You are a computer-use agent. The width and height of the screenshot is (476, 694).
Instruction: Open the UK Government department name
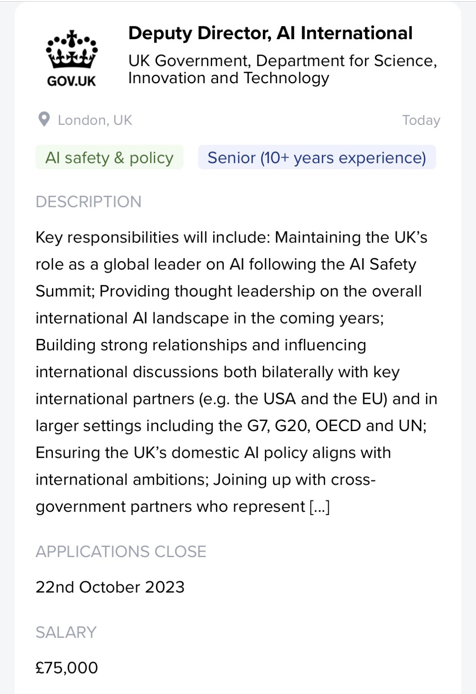pos(283,69)
